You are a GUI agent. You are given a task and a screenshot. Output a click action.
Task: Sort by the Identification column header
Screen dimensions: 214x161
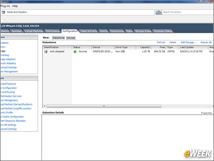[57, 47]
